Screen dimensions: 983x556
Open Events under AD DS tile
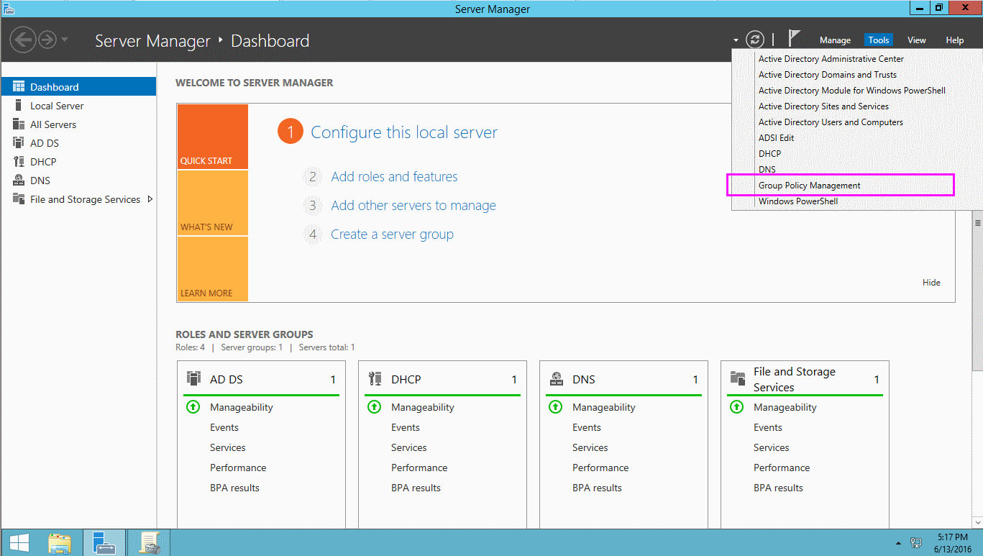pyautogui.click(x=224, y=427)
